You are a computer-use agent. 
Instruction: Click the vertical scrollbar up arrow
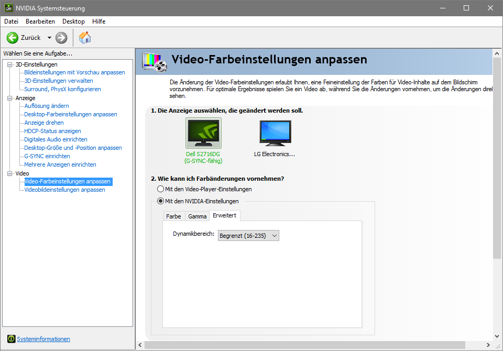coord(497,53)
